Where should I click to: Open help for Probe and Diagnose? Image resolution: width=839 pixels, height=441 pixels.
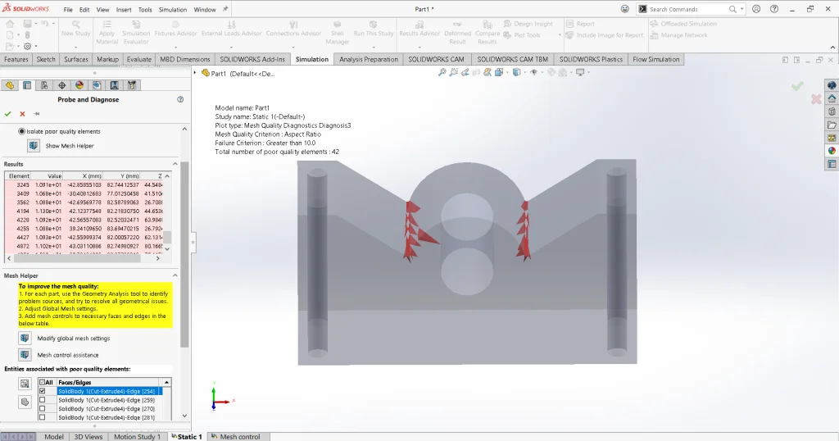[x=180, y=99]
